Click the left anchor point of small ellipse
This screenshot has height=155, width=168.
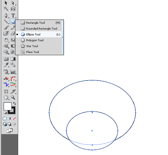point(66,131)
